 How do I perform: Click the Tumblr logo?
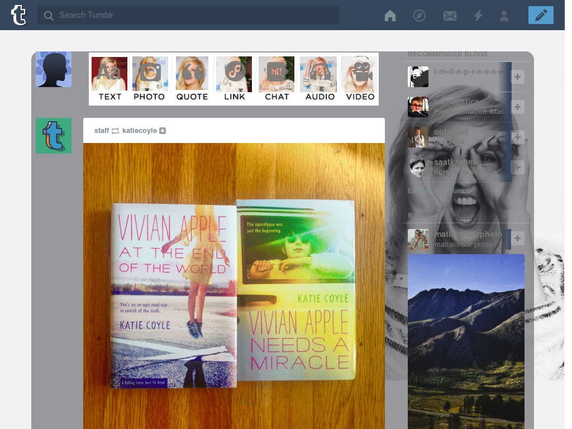[18, 15]
